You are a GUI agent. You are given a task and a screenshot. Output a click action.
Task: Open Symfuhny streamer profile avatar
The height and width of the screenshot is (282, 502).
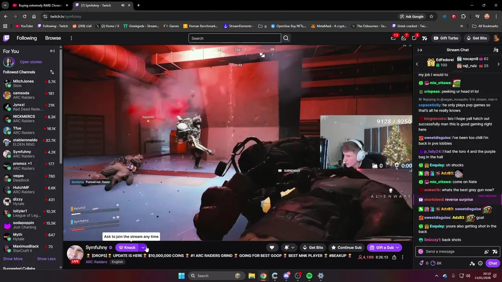(75, 253)
